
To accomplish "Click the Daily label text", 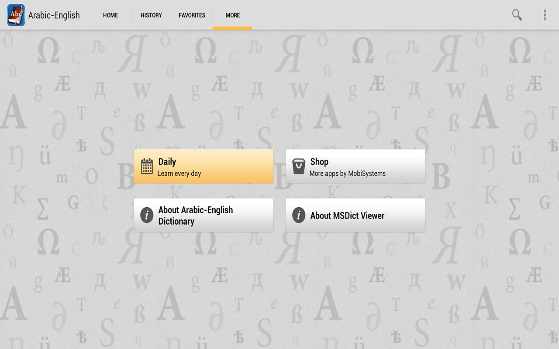I will point(167,161).
